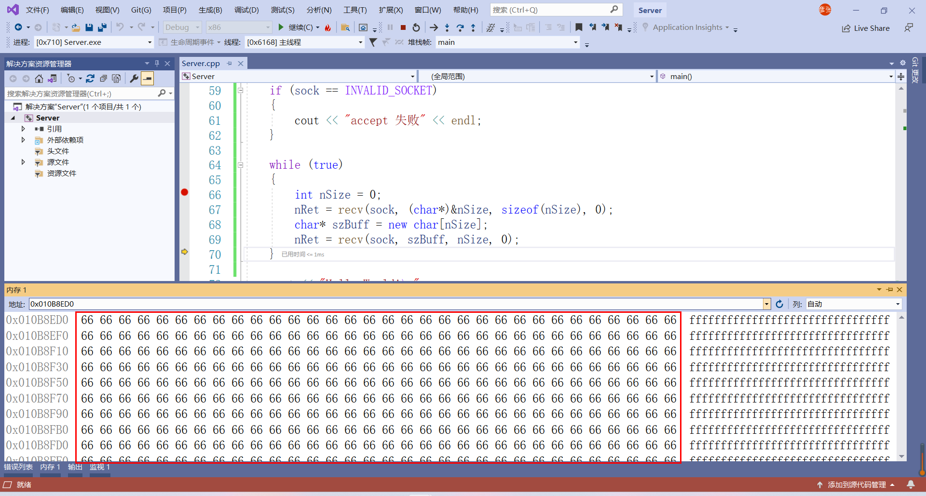Expand the 引用 tree node
Viewport: 926px width, 496px height.
[x=23, y=129]
